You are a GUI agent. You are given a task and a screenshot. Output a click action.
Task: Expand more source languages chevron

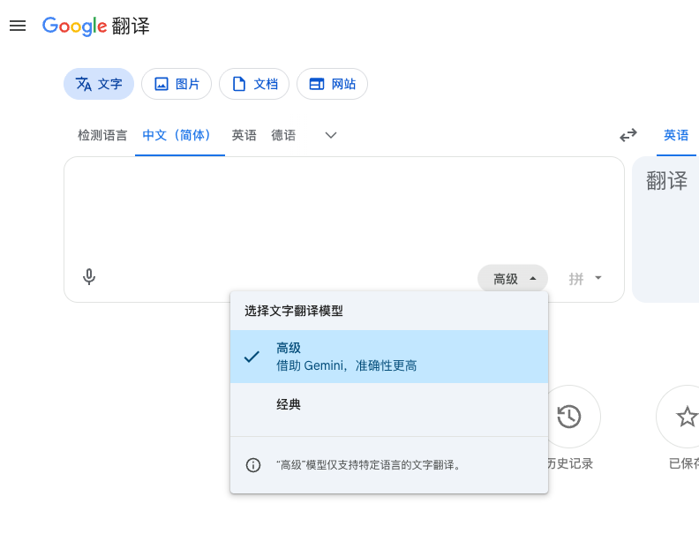(331, 135)
